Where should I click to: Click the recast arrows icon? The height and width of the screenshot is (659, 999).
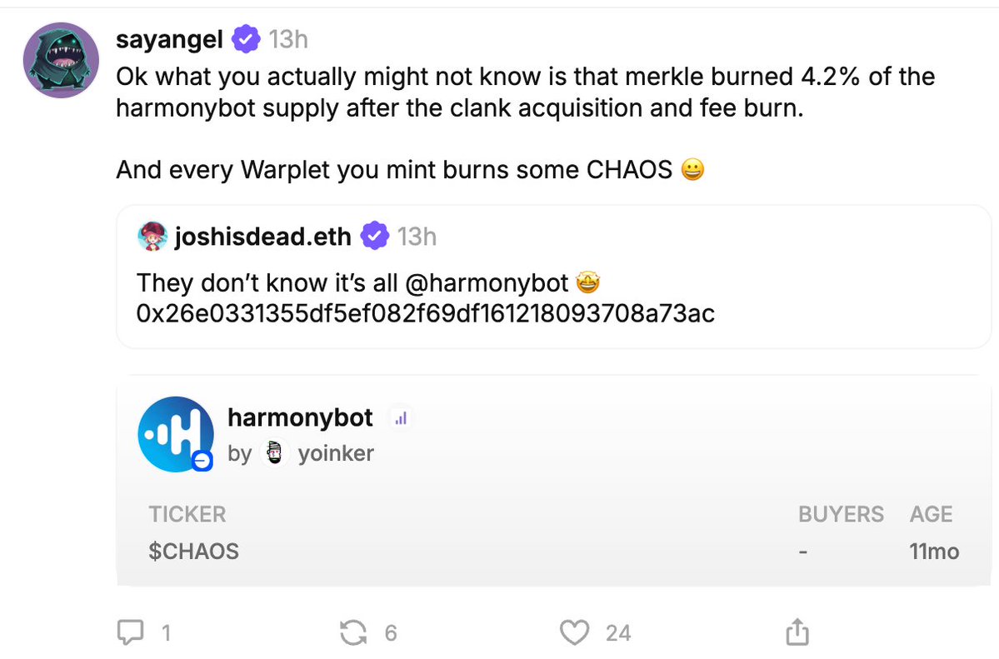(353, 633)
